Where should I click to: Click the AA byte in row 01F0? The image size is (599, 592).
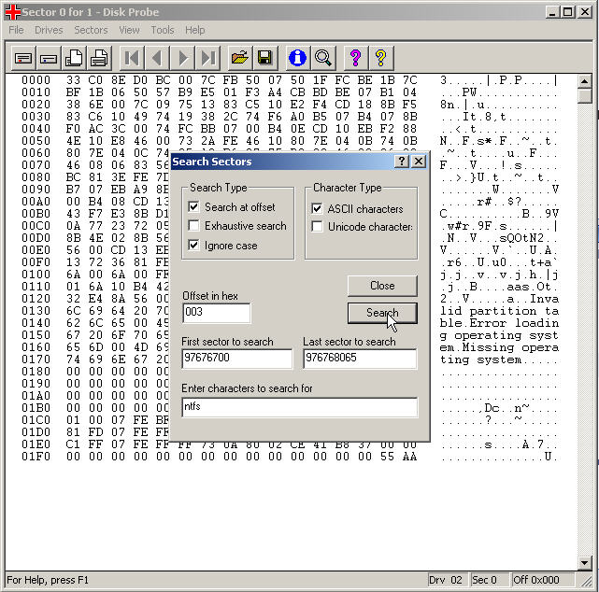[x=409, y=457]
